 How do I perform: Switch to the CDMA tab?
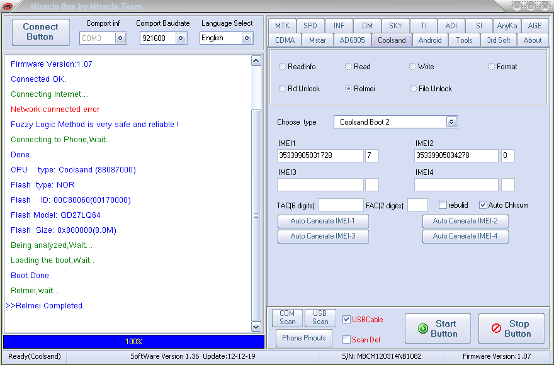pos(285,40)
